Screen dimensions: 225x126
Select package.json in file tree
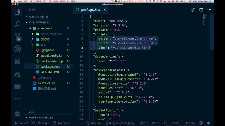[x=49, y=66]
